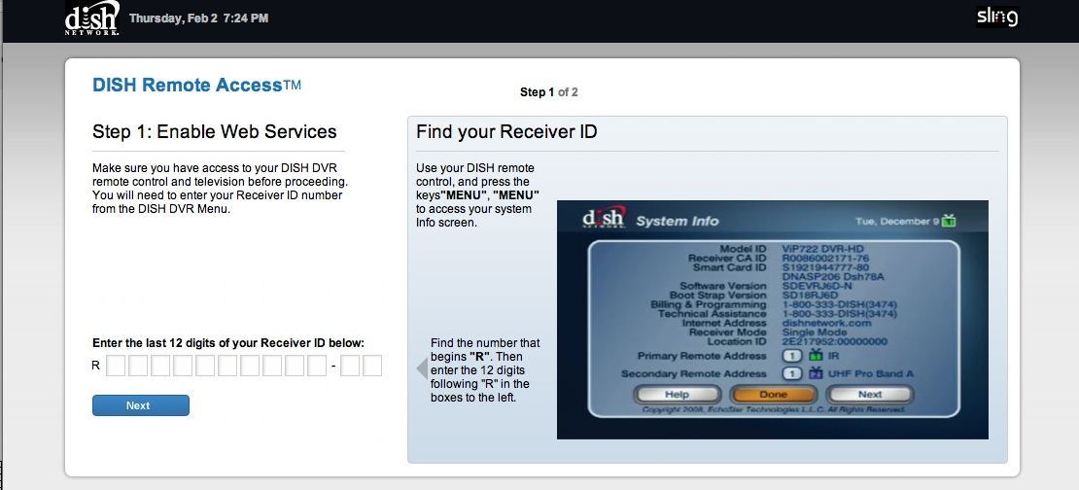Image resolution: width=1079 pixels, height=490 pixels.
Task: Click the Model ID value 'ViP722 DVR-HD'
Action: 823,249
